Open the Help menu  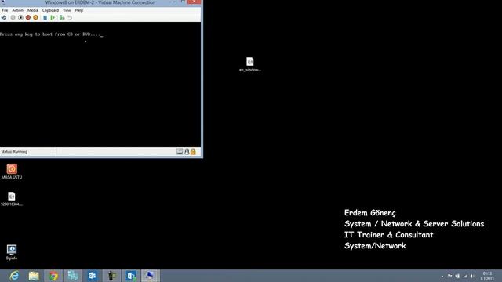coord(79,10)
